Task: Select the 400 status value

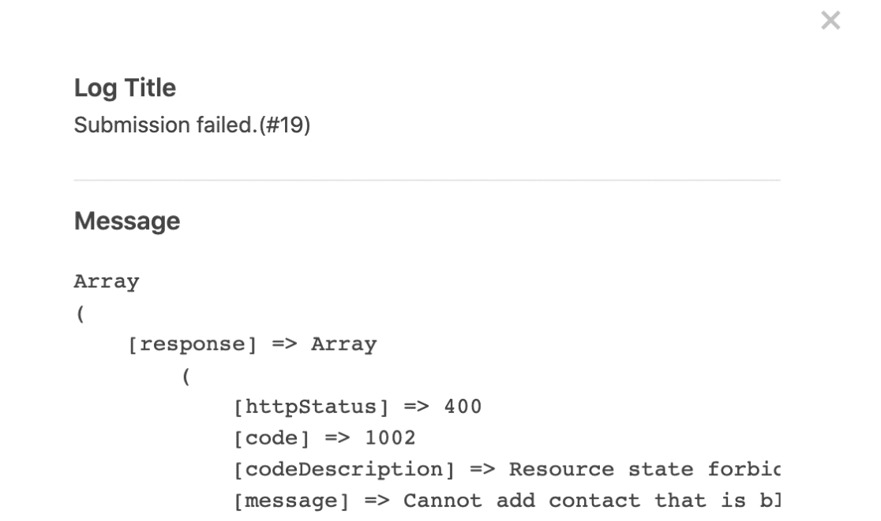Action: coord(463,407)
